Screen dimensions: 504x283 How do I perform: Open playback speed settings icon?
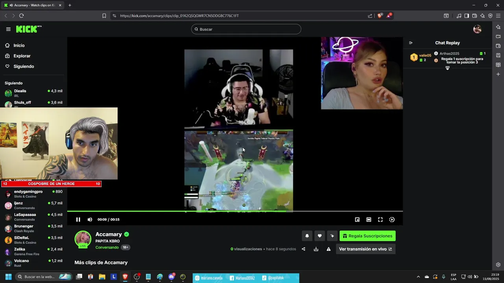click(x=392, y=220)
